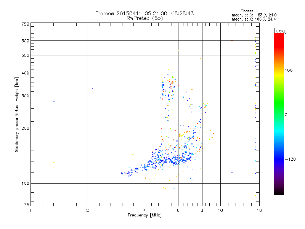Screen dimensions: 305x229
Task: Click the '[deg]' colorbar unit label
Action: [x=280, y=31]
